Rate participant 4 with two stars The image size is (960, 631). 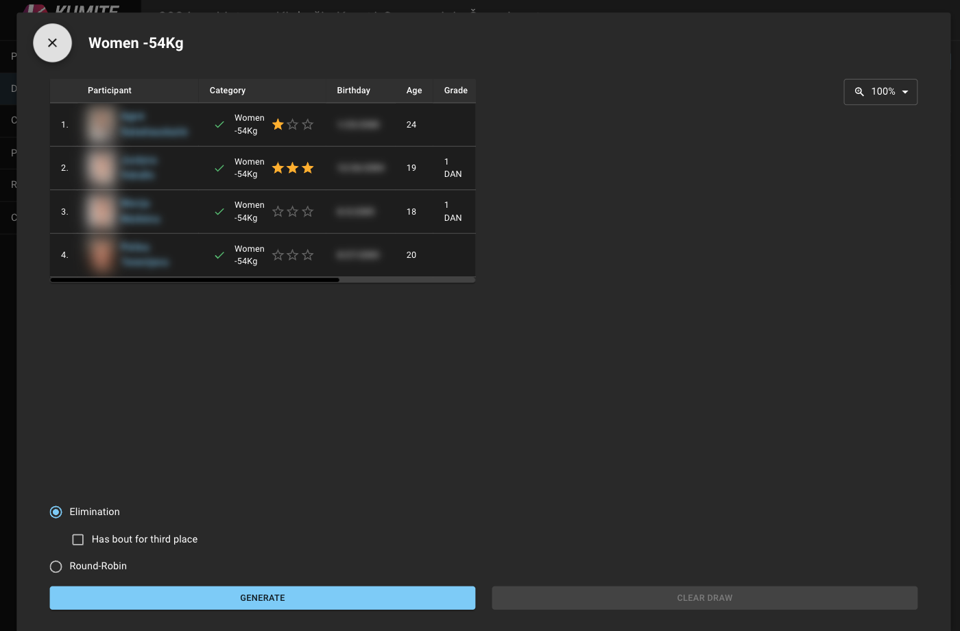293,255
